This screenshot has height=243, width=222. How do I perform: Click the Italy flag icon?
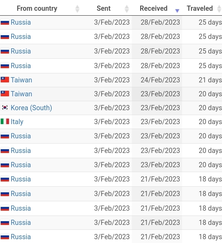(x=5, y=122)
